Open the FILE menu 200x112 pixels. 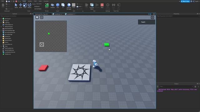coord(2,1)
